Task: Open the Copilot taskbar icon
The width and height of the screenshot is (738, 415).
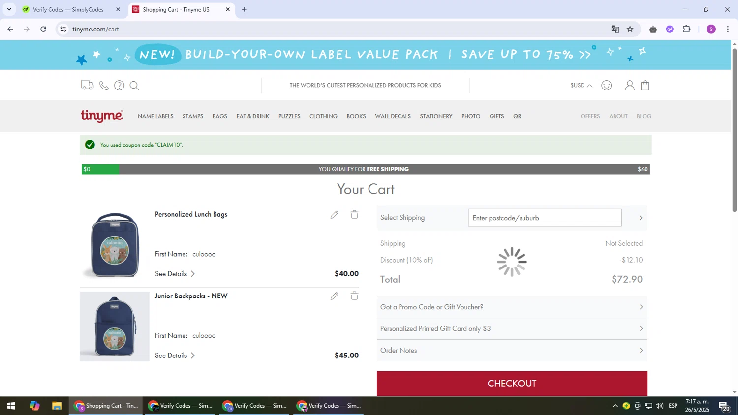Action: pyautogui.click(x=34, y=406)
